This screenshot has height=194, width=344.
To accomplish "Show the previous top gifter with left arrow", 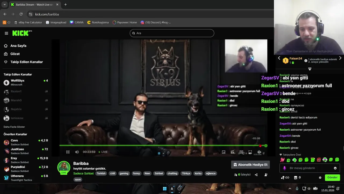I will point(279,58).
